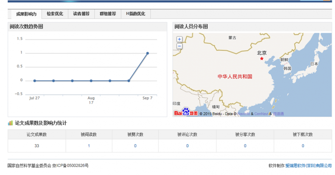
Task: Click the 日本 label on map
Action: [314, 64]
